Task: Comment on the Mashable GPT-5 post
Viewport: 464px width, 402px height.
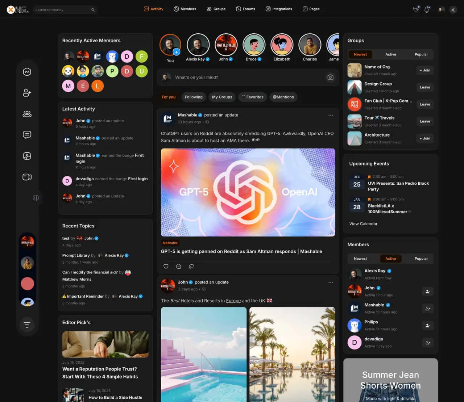Action: (x=179, y=266)
